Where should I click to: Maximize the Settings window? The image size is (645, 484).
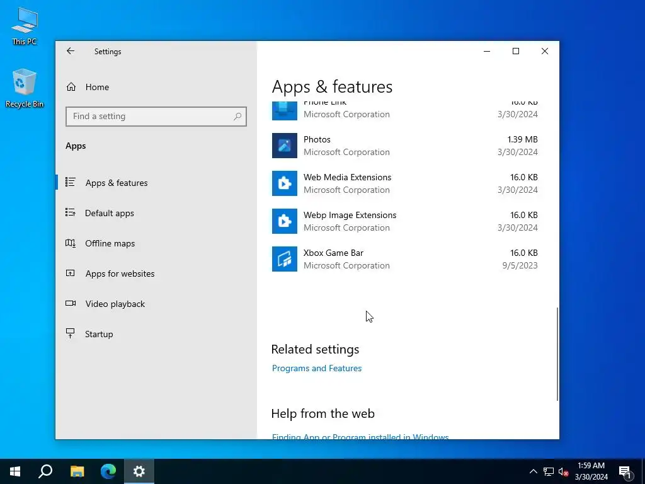pyautogui.click(x=516, y=52)
